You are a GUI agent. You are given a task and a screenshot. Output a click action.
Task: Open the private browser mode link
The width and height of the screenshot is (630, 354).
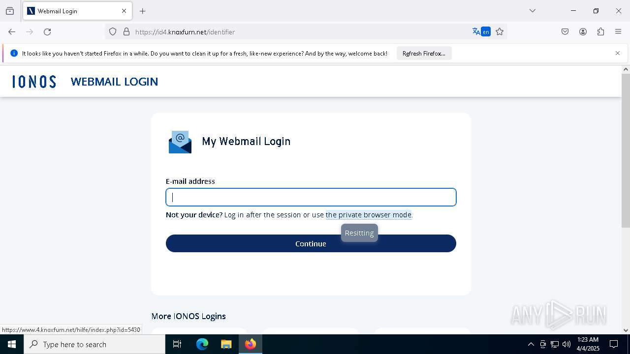[x=368, y=215]
